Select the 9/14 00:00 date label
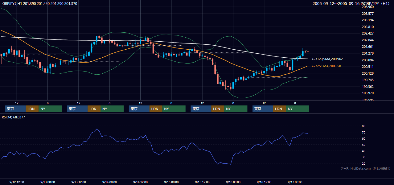Viewport: 394px width, 185px height. click(x=109, y=182)
